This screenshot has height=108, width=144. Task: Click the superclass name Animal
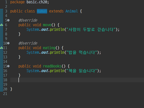tap(72, 11)
